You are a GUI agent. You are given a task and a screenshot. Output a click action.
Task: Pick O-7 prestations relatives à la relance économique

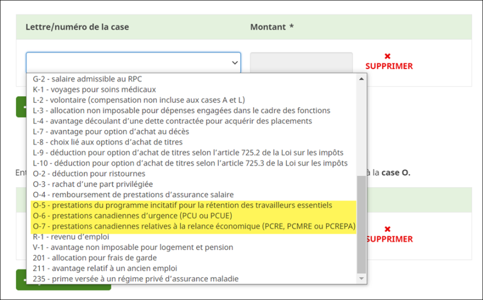[x=194, y=226]
